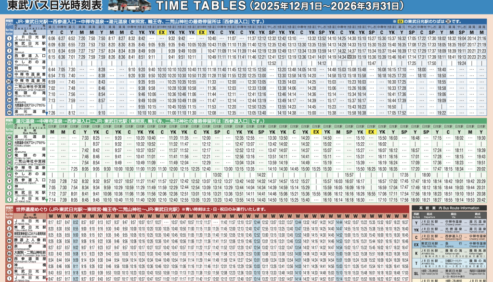
Task: Click the 12:52 time in top Yashionoyu row
Action: pos(272,63)
